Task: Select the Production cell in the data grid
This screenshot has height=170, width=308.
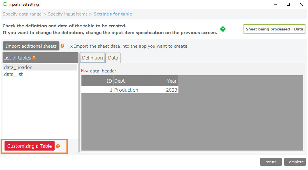Action: [129, 90]
